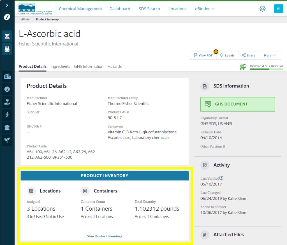Click 'Other Versions 0' text
Screen dimensions: 287x245
213,146
